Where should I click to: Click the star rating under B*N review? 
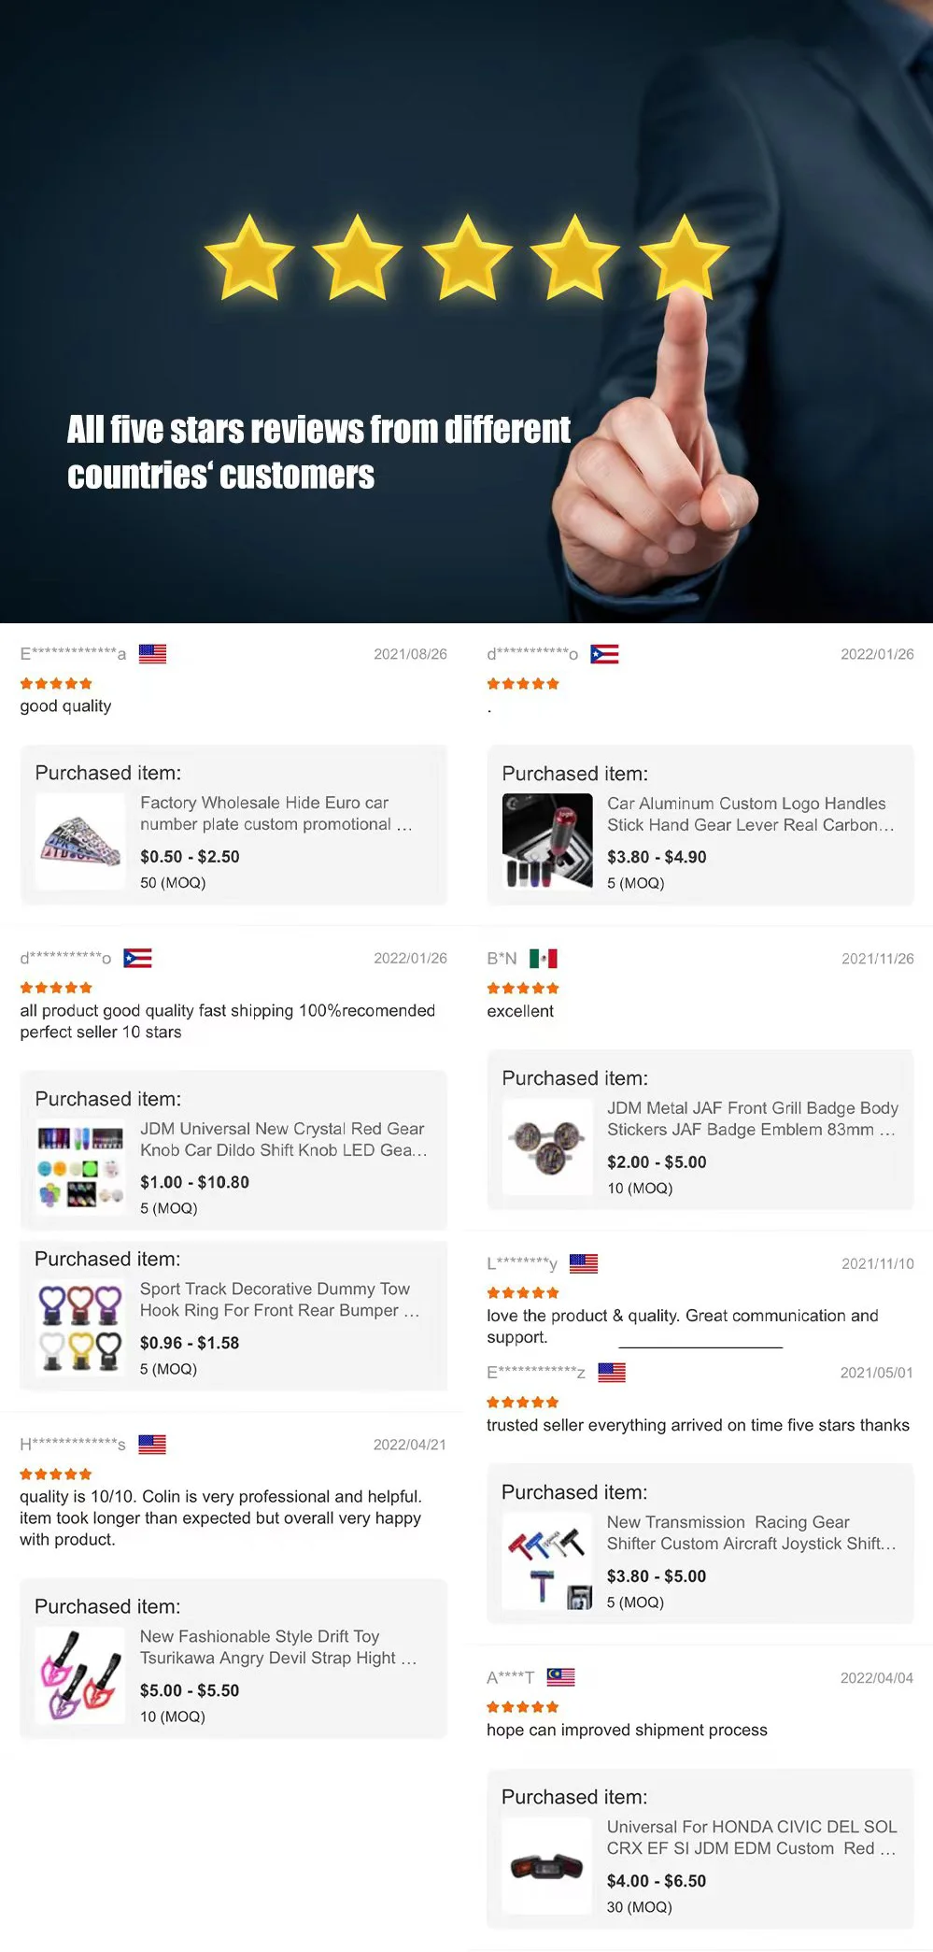click(523, 988)
